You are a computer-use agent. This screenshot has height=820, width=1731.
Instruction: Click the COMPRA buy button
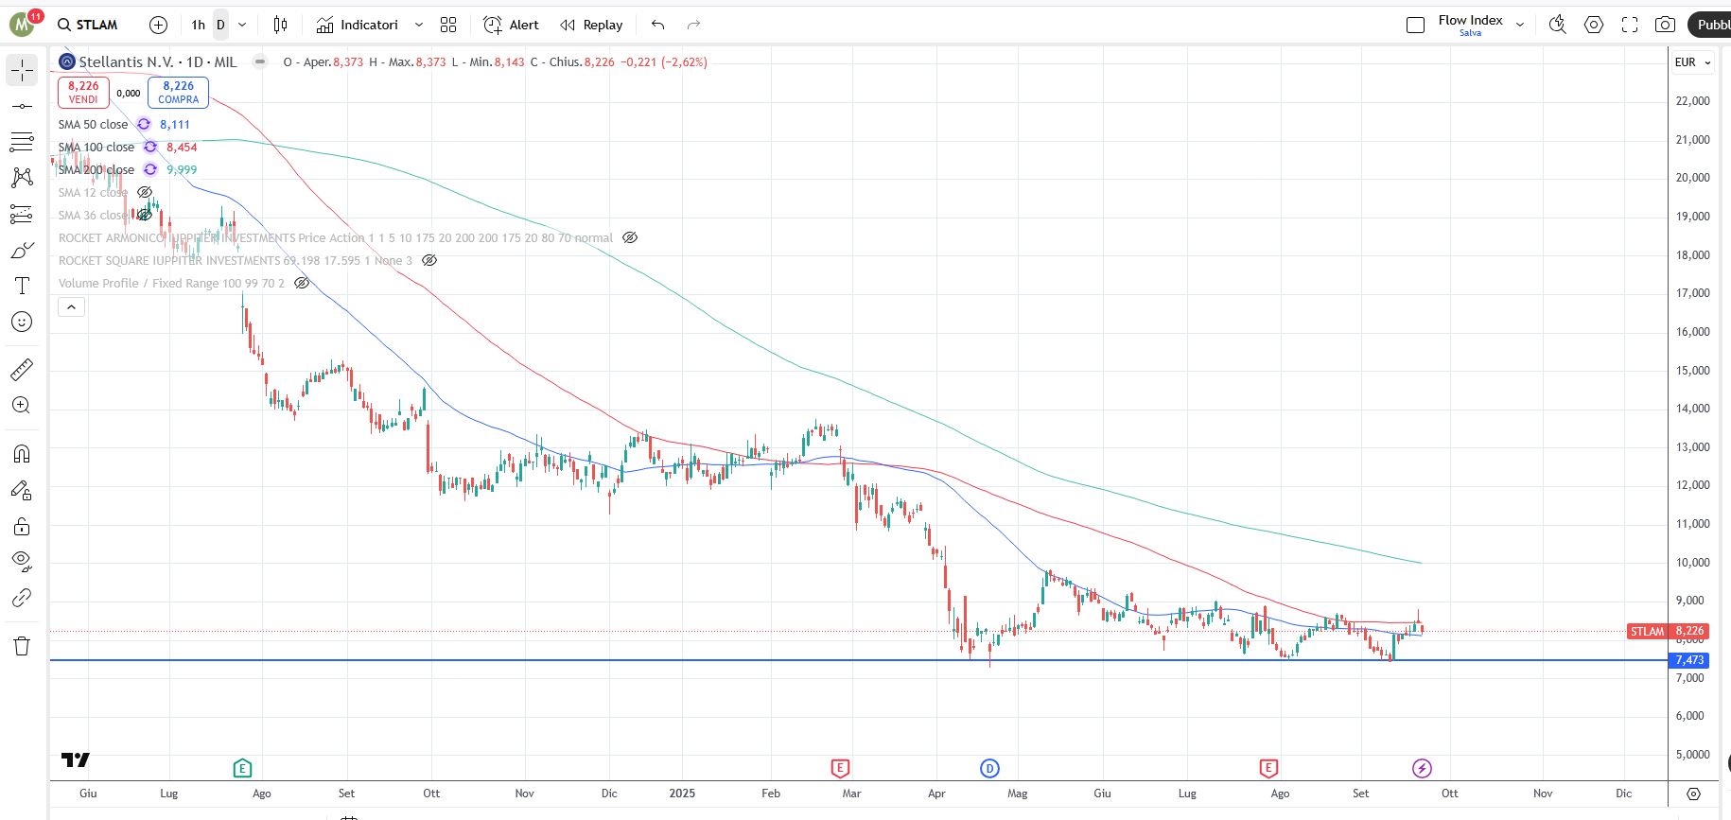pos(179,92)
